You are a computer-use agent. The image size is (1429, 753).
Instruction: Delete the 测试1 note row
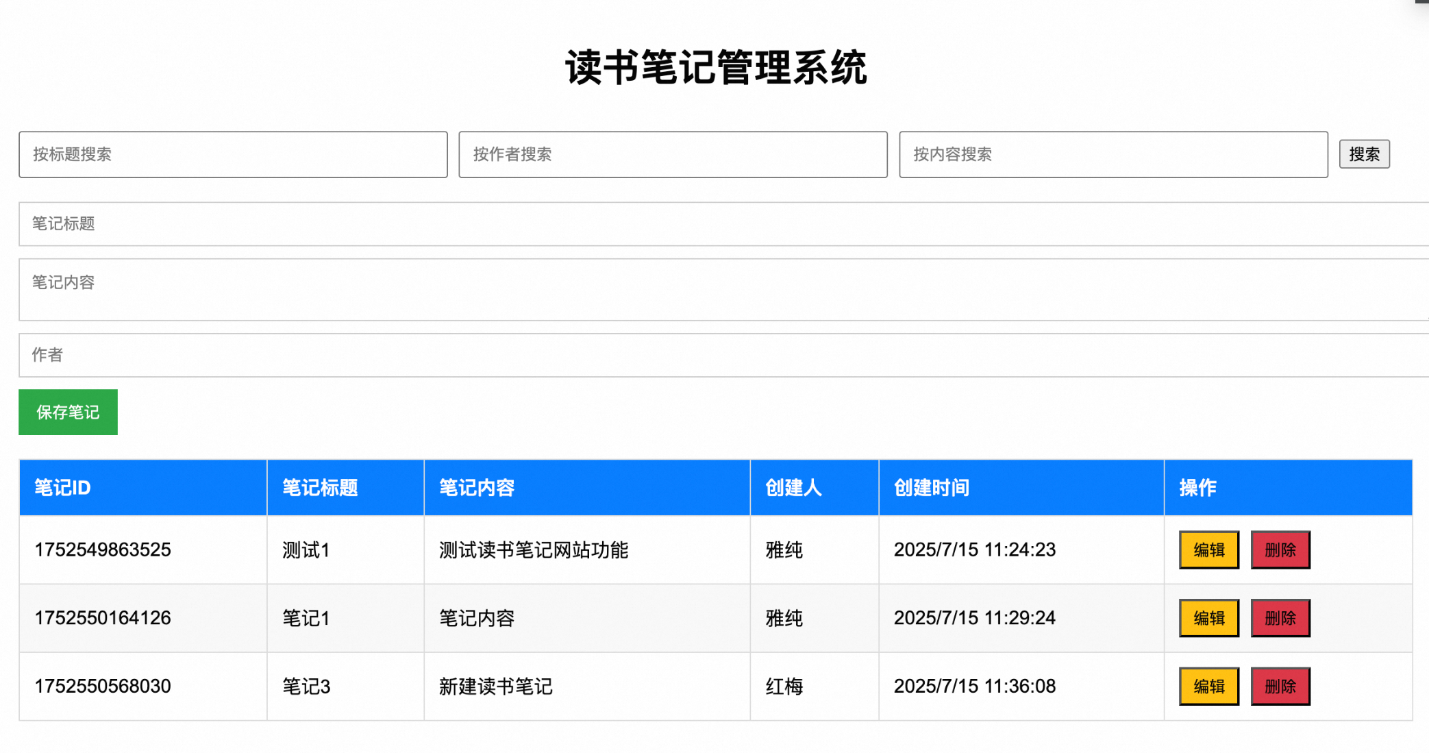click(x=1280, y=550)
